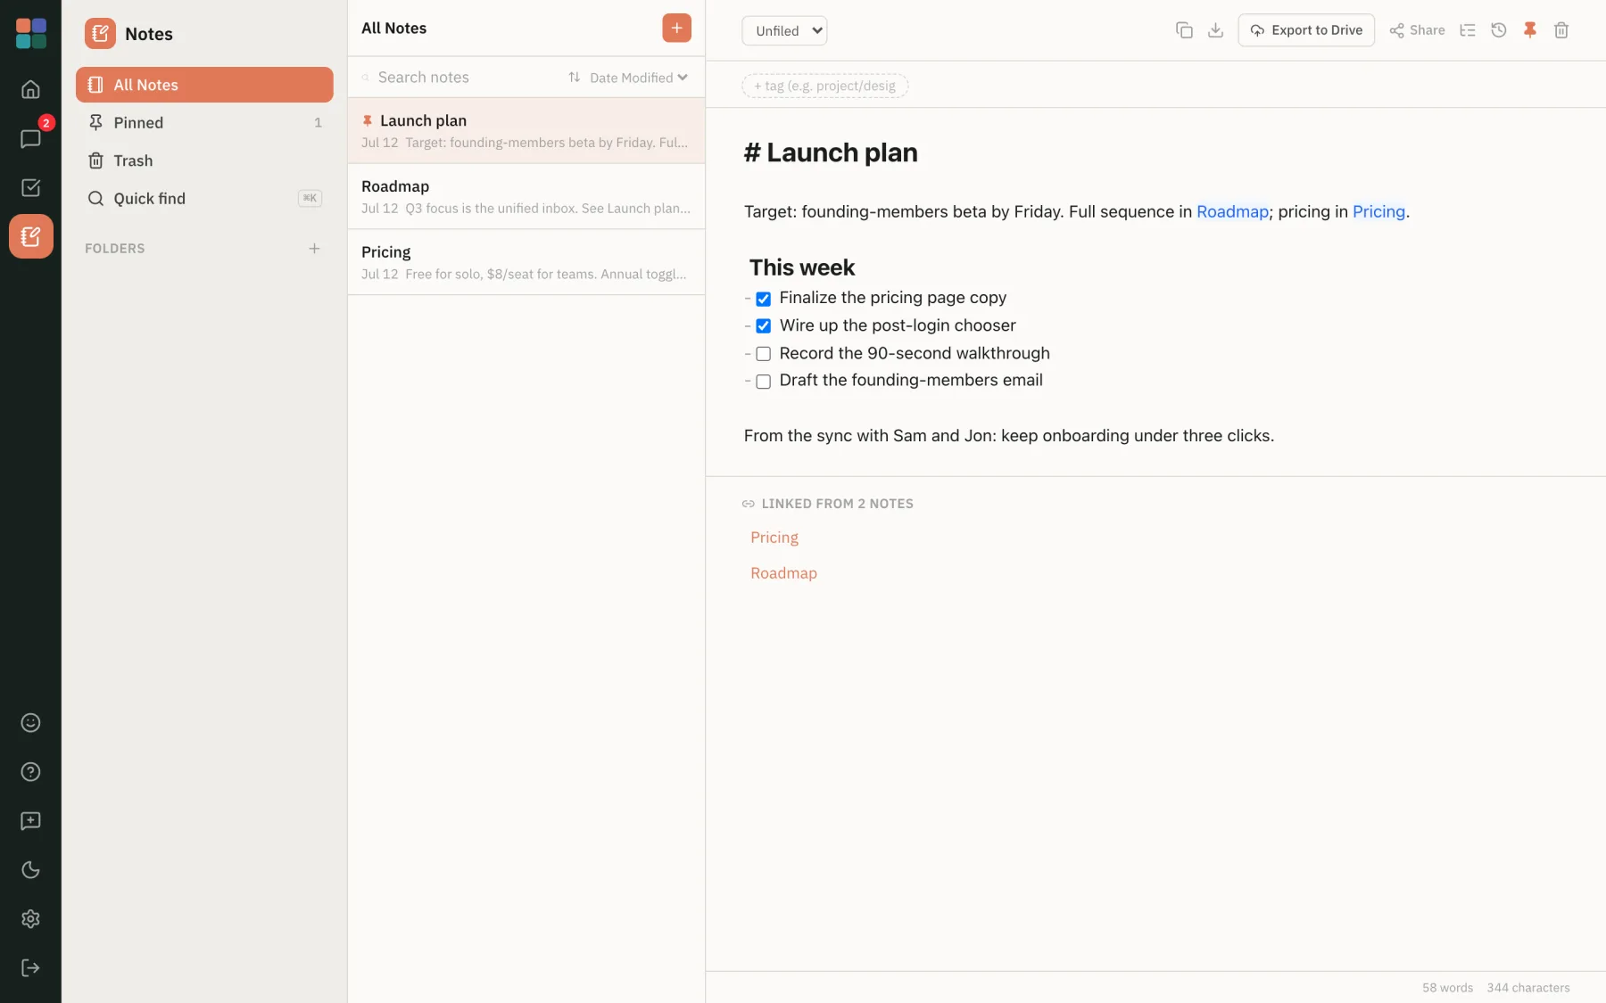Image resolution: width=1606 pixels, height=1003 pixels.
Task: Duplicate note using copy icon
Action: click(1184, 30)
